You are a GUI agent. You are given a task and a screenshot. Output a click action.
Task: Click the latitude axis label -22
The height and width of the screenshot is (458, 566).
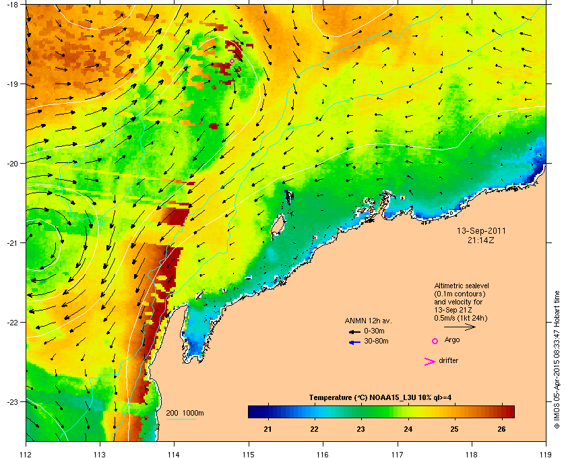(x=12, y=323)
